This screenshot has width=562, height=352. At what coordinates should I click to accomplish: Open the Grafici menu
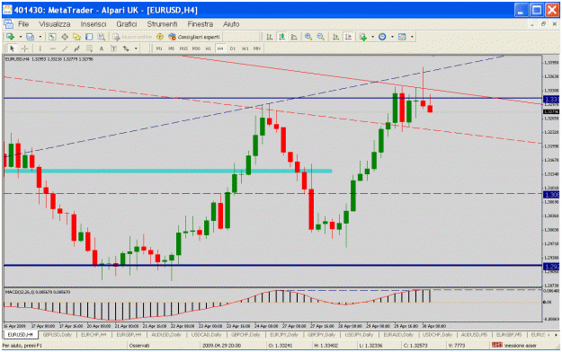click(x=127, y=24)
